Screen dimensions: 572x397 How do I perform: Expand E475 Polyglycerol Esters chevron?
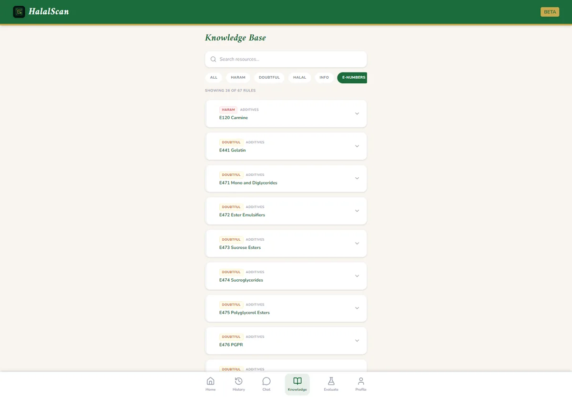coord(357,308)
